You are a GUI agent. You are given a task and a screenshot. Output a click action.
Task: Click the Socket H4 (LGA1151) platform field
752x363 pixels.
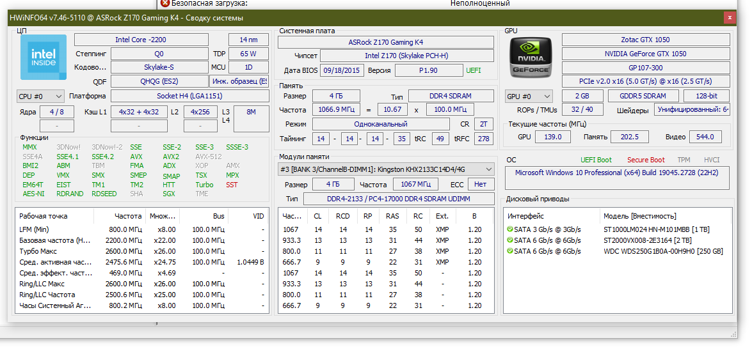point(190,96)
